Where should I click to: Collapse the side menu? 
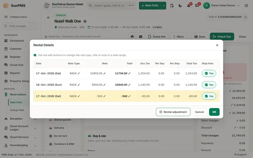(16, 17)
